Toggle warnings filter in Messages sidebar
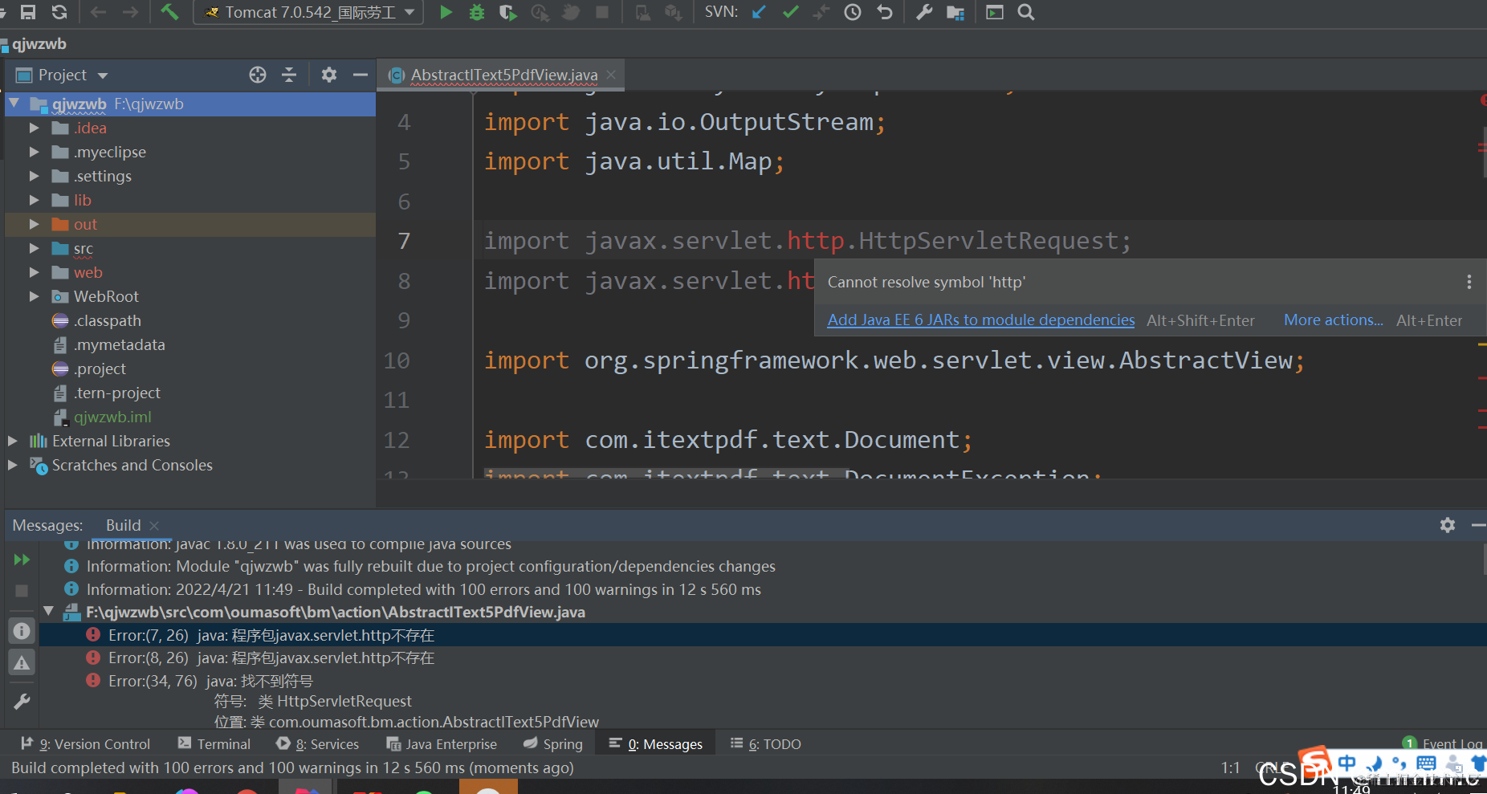The width and height of the screenshot is (1487, 794). [22, 663]
